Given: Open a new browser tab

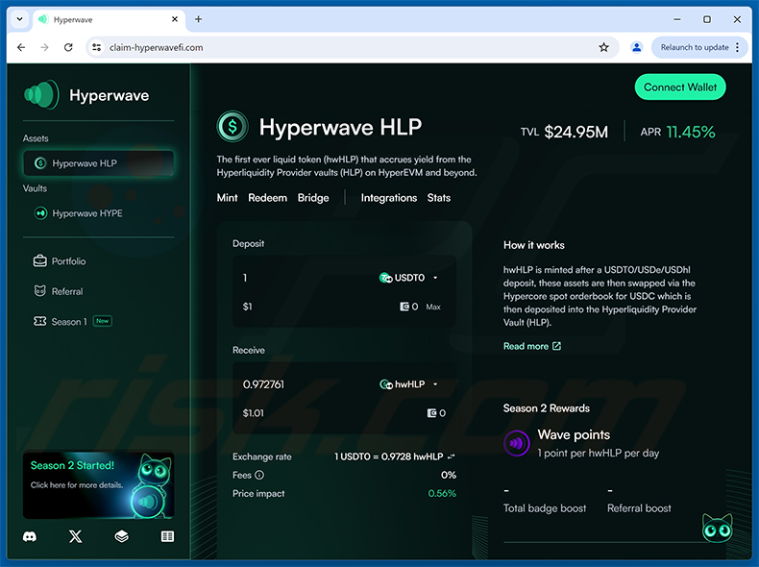Looking at the screenshot, I should [x=199, y=19].
